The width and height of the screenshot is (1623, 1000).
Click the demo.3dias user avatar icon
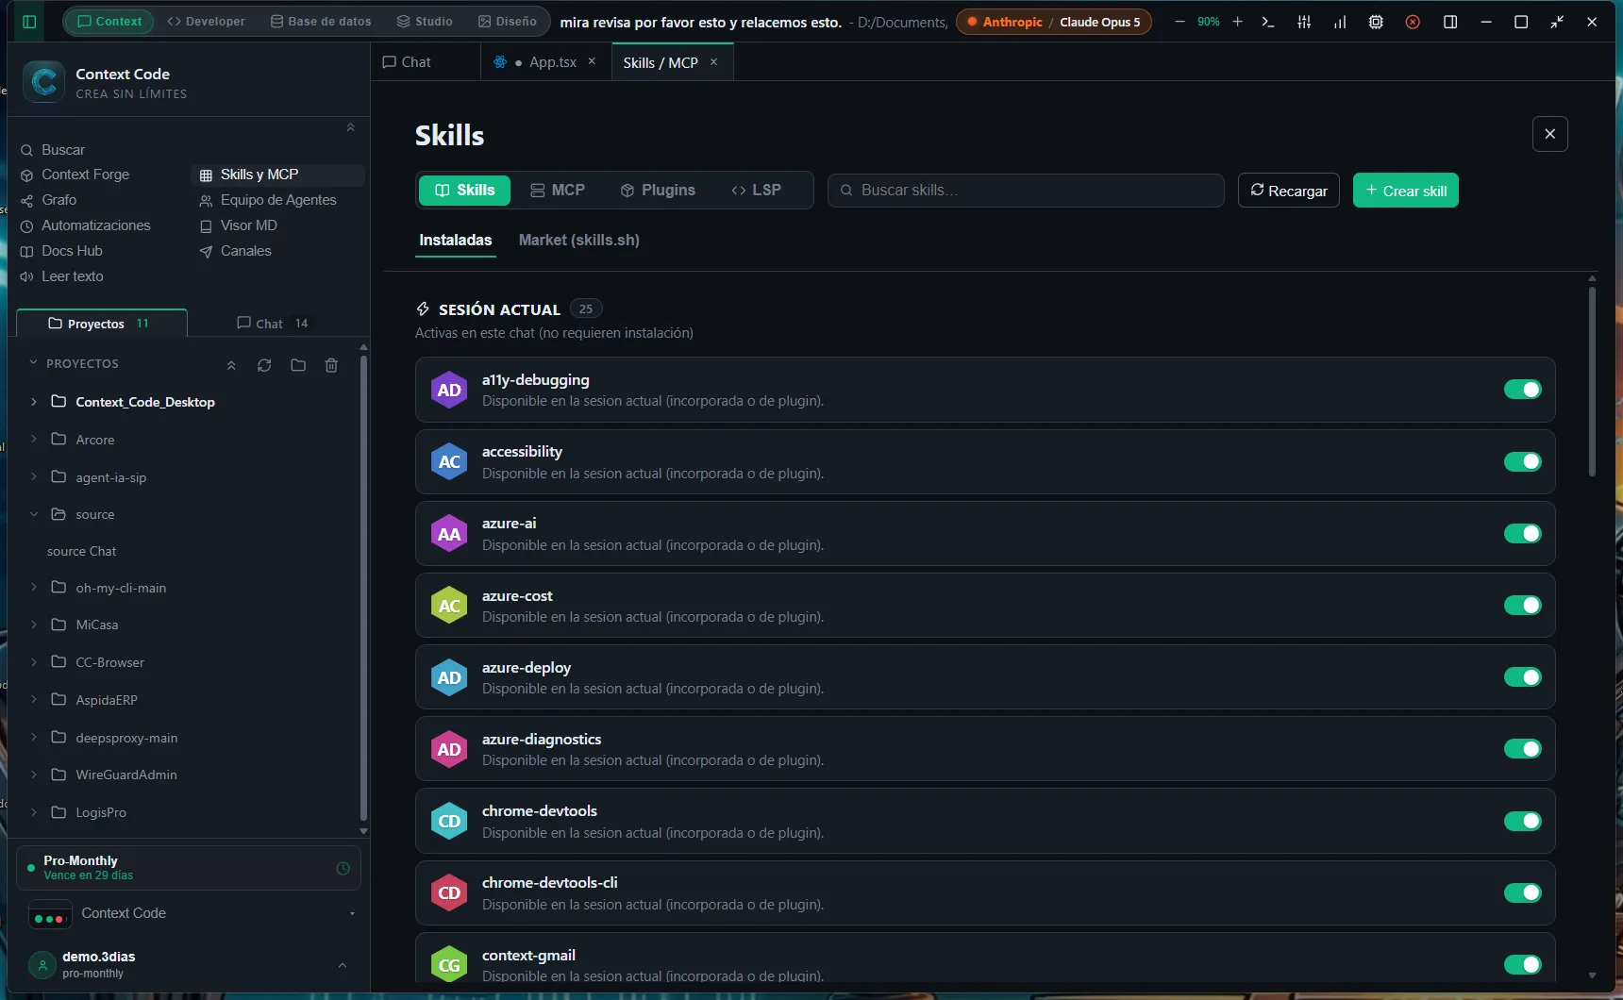[42, 964]
